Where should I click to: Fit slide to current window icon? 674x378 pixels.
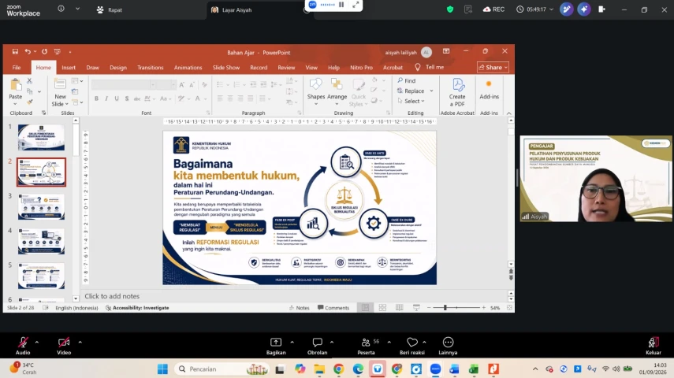(x=509, y=308)
